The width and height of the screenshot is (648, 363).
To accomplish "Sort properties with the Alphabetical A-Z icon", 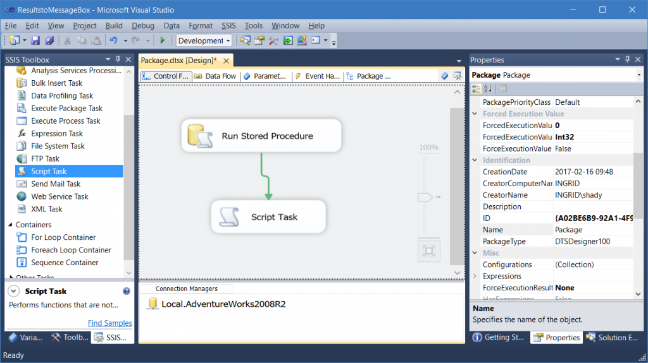I will [x=488, y=88].
